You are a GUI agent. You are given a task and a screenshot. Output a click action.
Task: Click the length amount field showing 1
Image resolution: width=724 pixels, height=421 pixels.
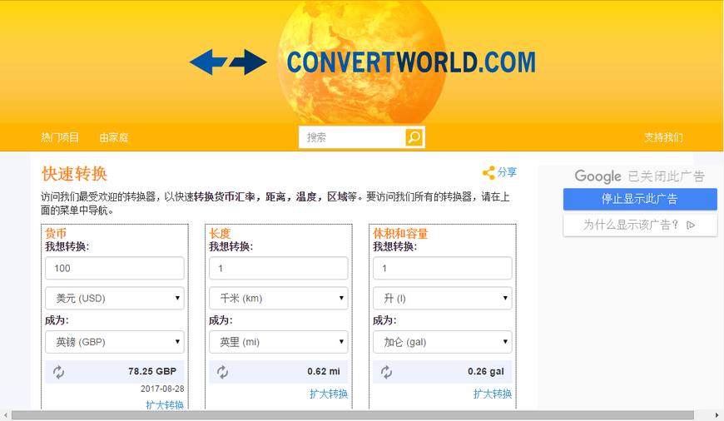click(x=279, y=268)
